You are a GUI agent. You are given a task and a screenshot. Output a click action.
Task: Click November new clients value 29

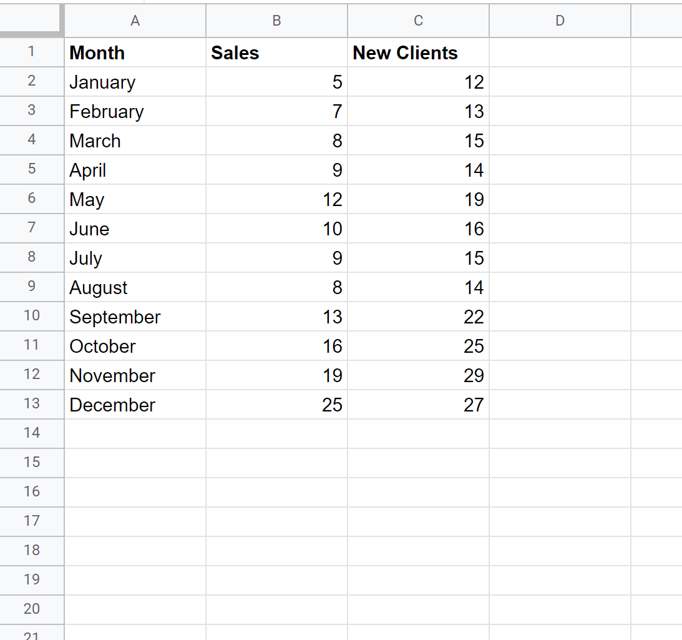[418, 375]
